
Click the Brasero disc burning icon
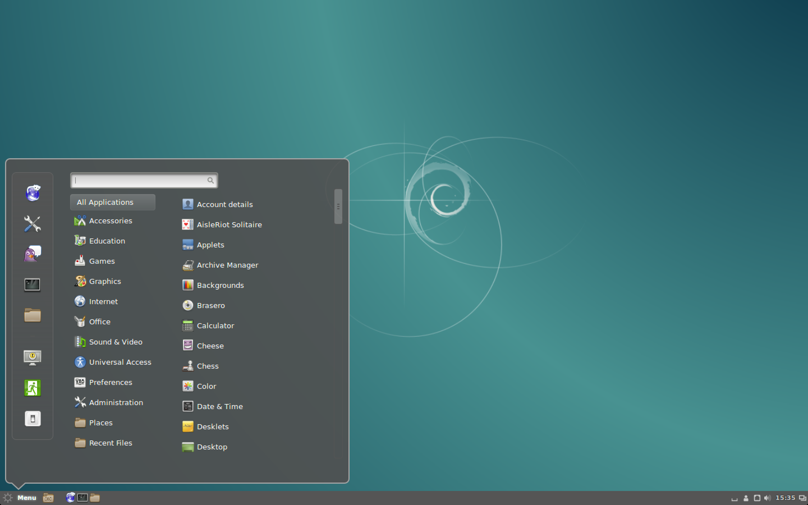[188, 306]
